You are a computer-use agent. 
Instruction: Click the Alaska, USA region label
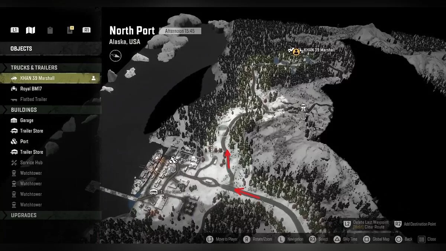(x=125, y=42)
